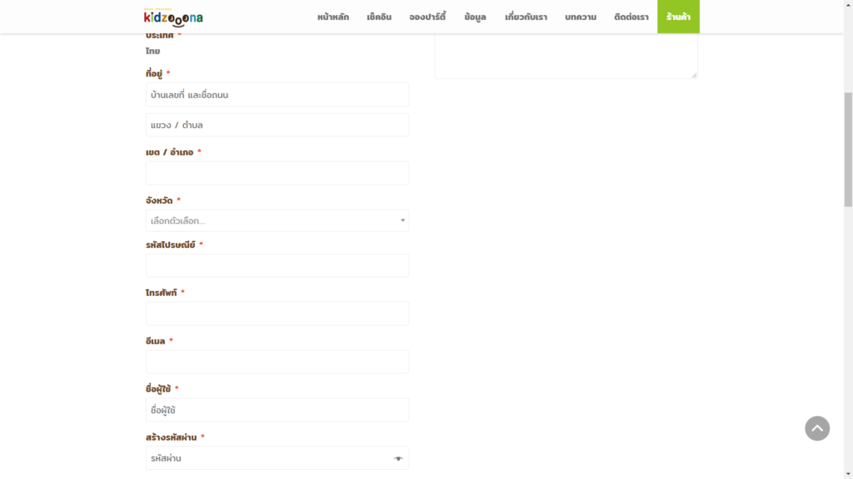The image size is (853, 479).
Task: Open the หน้าหลัก menu item
Action: tap(333, 17)
